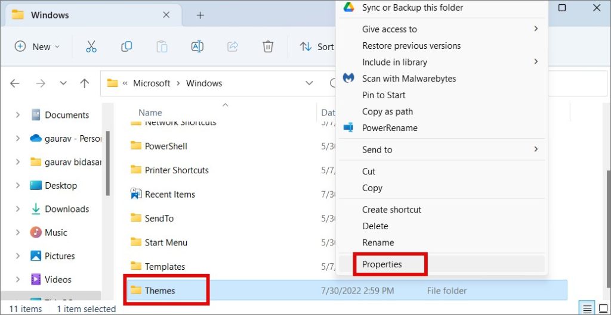Select Music in the sidebar
Viewport: 611px width, 315px height.
[x=49, y=233]
